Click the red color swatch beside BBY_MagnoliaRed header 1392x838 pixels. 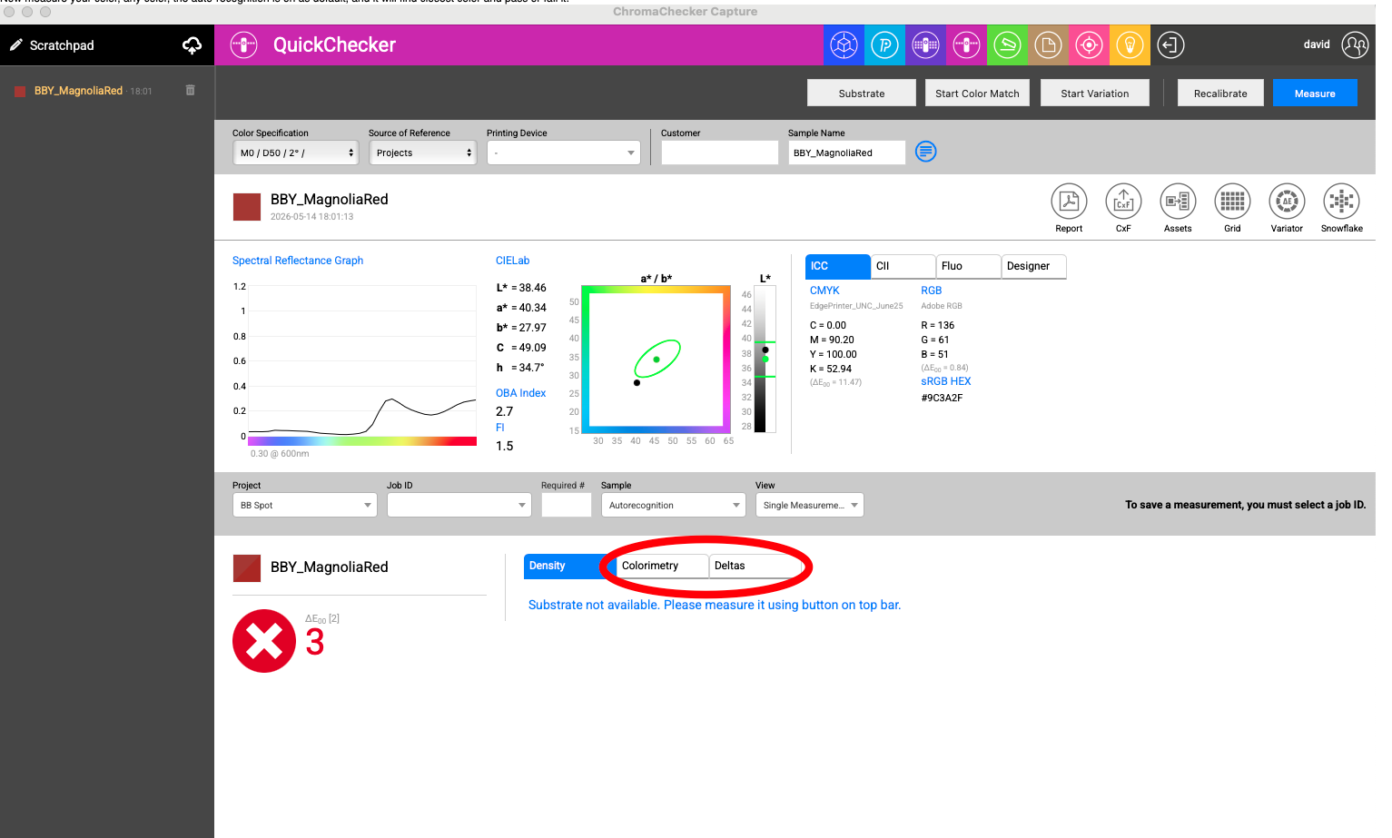click(247, 206)
